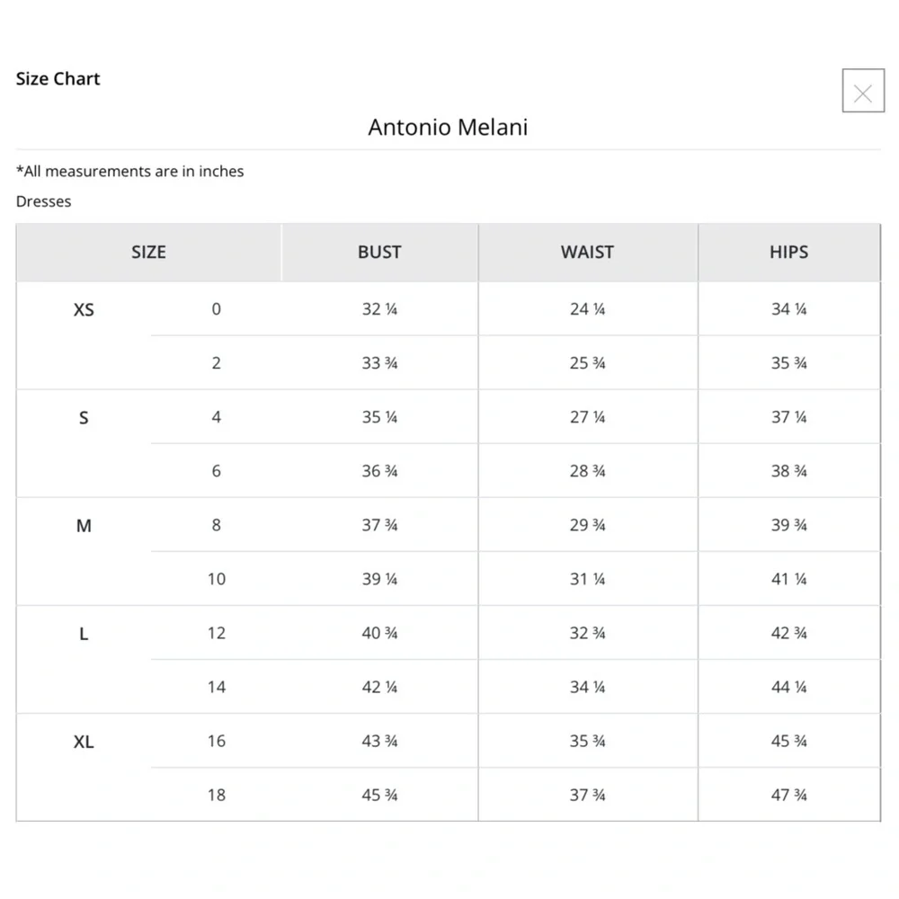Viewport: 899px width, 899px height.
Task: Select the BUST column header
Action: pyautogui.click(x=379, y=253)
